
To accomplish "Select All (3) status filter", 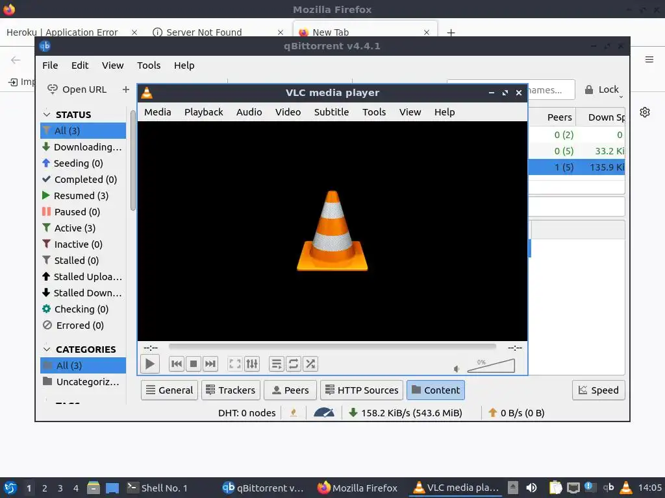I will click(x=83, y=131).
